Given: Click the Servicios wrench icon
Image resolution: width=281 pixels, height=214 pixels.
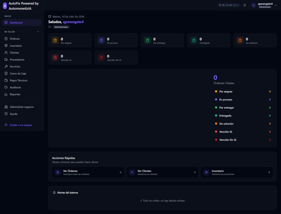Looking at the screenshot, I should click(6, 66).
